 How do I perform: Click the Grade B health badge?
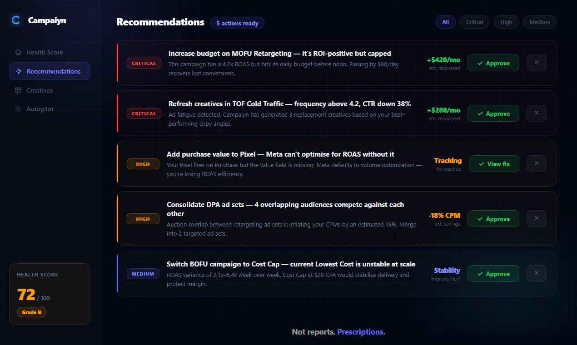(x=31, y=312)
